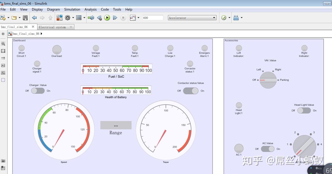
Task: Run the simulation with the green play icon
Action: coord(107,17)
